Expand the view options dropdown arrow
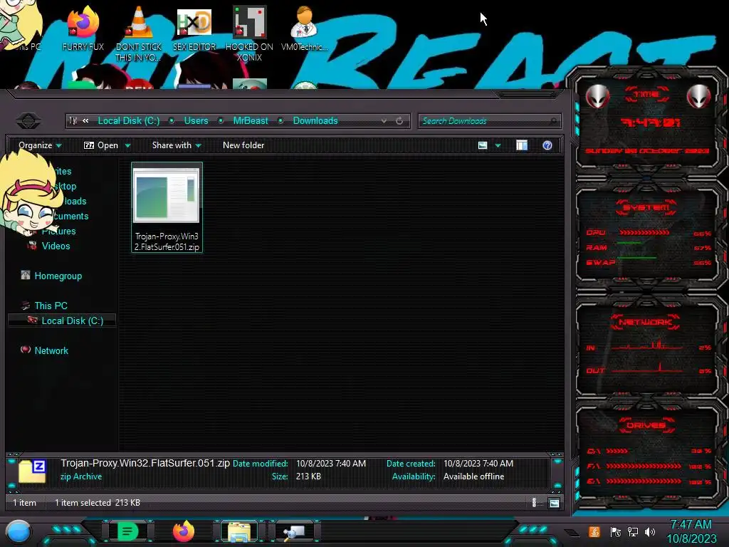 [x=498, y=145]
